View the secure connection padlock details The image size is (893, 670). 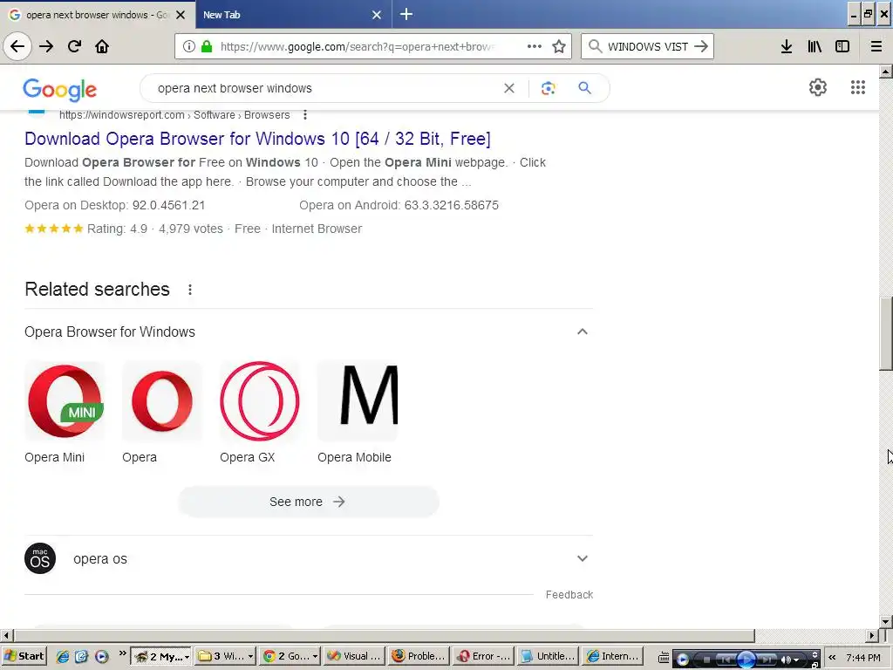pyautogui.click(x=208, y=46)
